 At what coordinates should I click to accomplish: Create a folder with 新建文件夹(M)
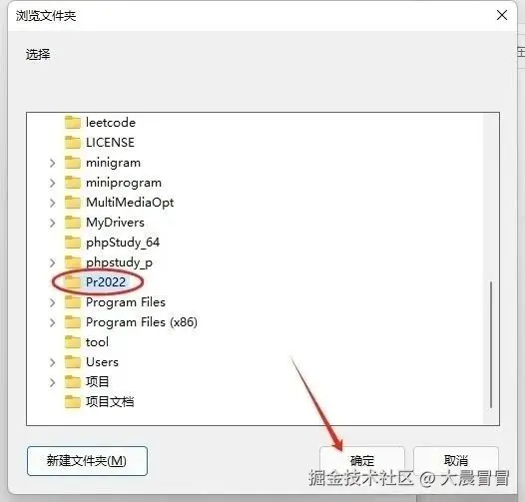click(x=87, y=461)
